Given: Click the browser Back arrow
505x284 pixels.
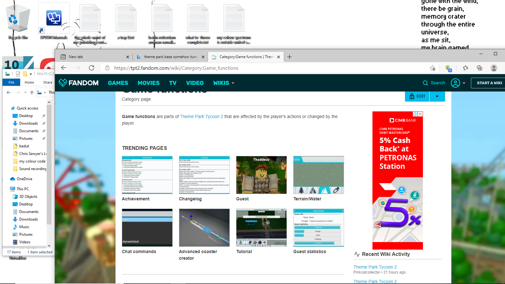Looking at the screenshot, I should 64,68.
